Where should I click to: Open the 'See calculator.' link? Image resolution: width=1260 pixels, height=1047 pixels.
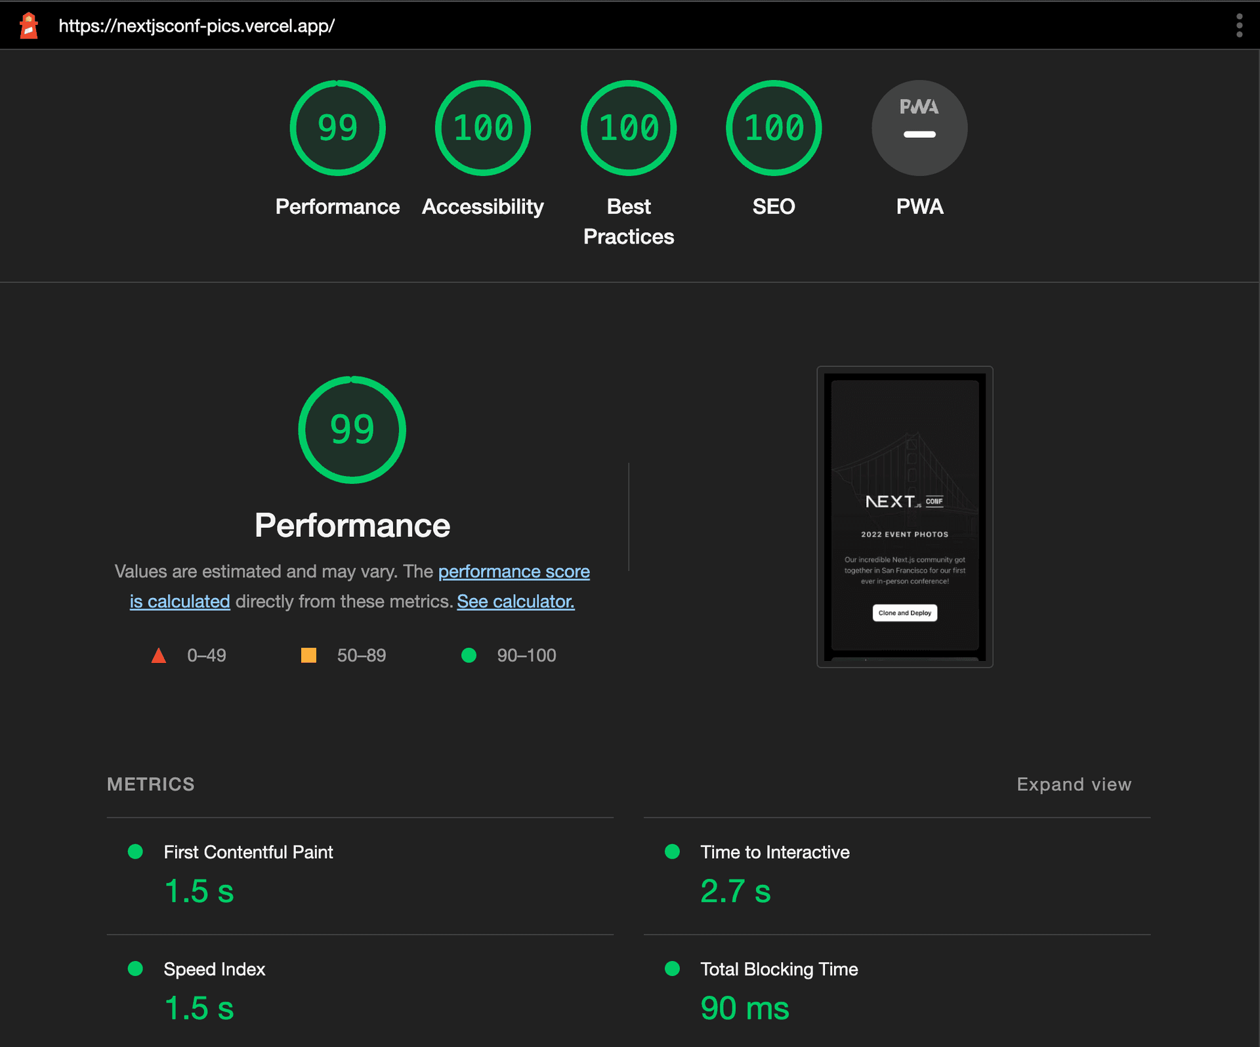point(516,601)
